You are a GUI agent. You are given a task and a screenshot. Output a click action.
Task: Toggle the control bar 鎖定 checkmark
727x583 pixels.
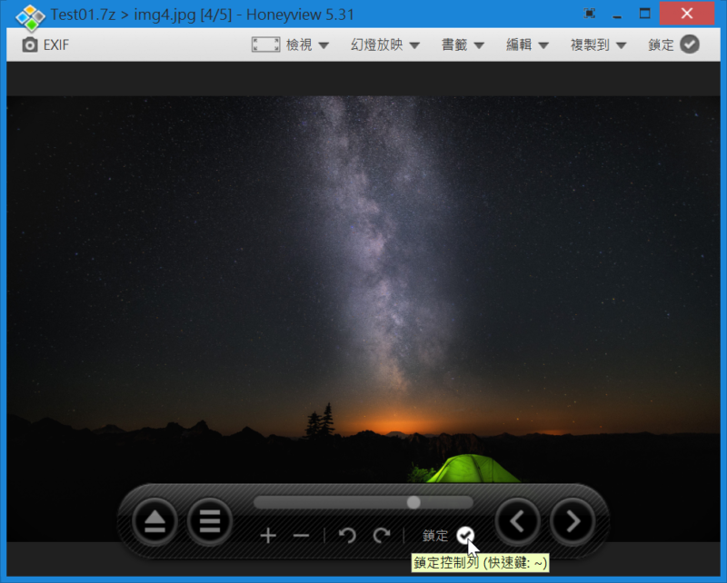pos(465,536)
